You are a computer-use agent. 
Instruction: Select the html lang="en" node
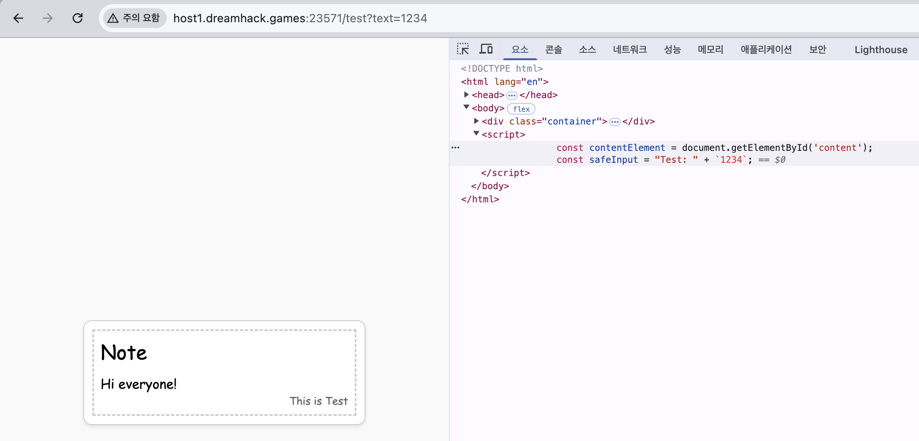pyautogui.click(x=504, y=82)
